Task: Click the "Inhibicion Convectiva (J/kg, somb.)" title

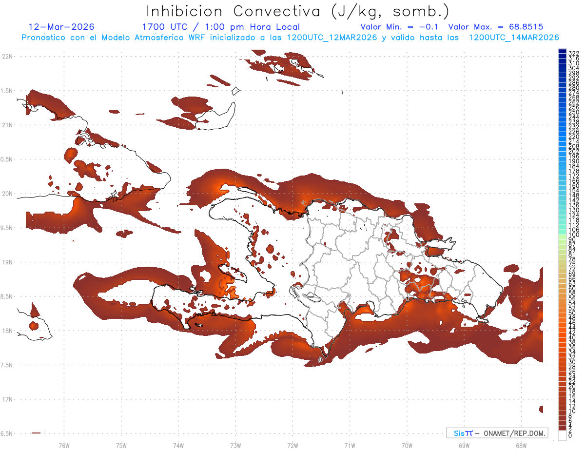Action: [x=298, y=12]
